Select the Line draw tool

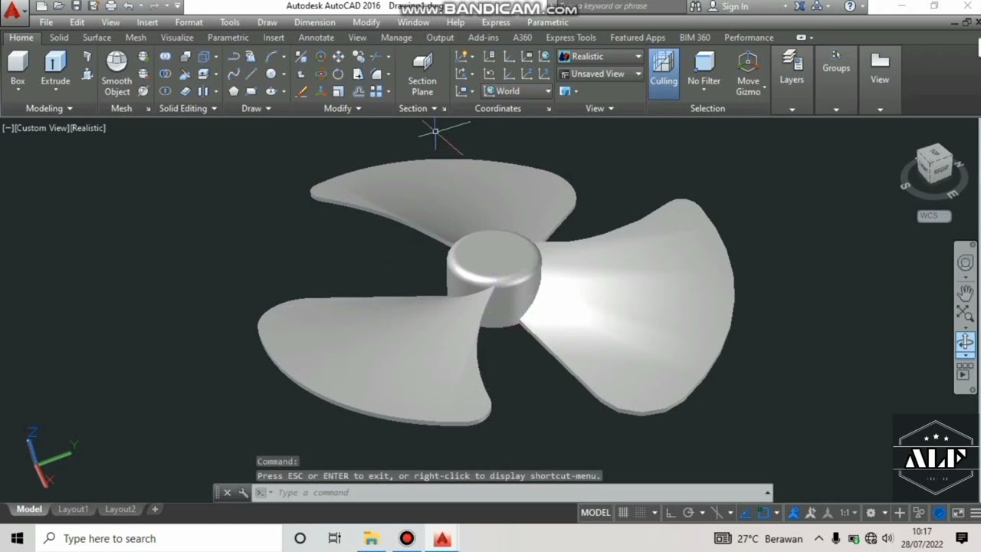[251, 74]
